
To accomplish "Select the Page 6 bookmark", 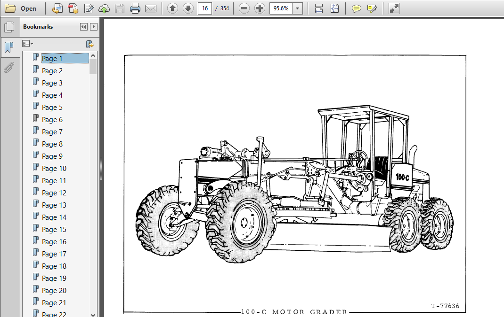I will (x=52, y=119).
